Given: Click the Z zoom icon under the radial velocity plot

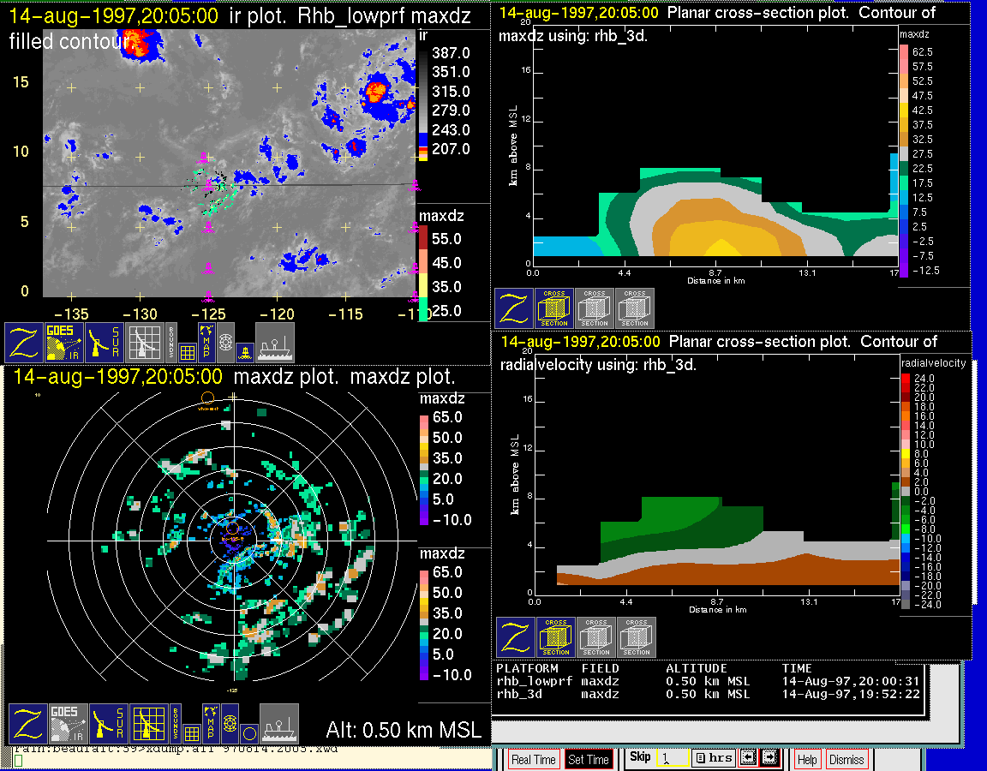Looking at the screenshot, I should click(516, 637).
